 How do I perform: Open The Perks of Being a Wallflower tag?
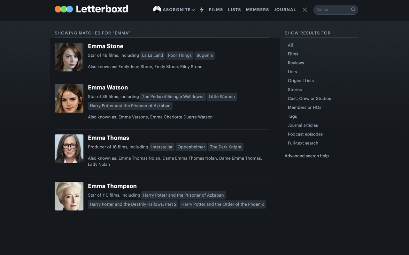tap(173, 97)
